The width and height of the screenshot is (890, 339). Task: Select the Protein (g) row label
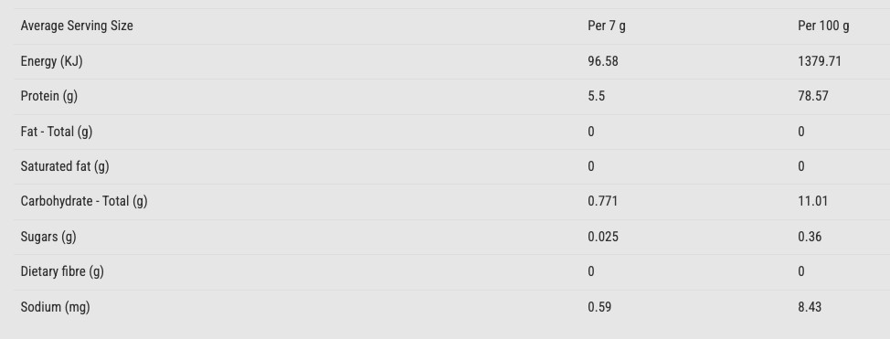48,97
